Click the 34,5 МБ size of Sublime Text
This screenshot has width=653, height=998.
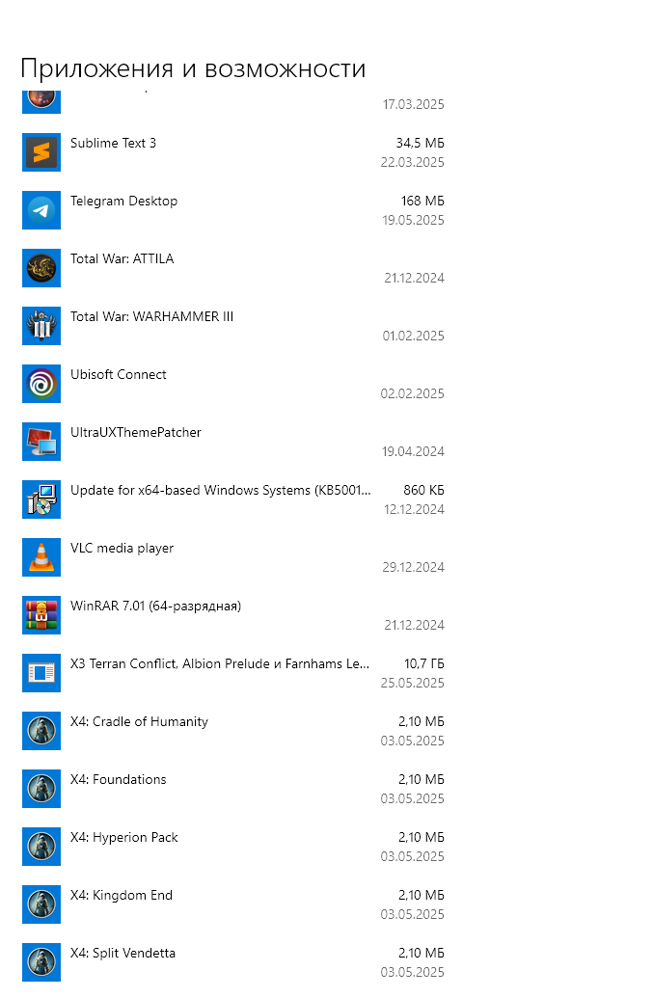[x=420, y=144]
